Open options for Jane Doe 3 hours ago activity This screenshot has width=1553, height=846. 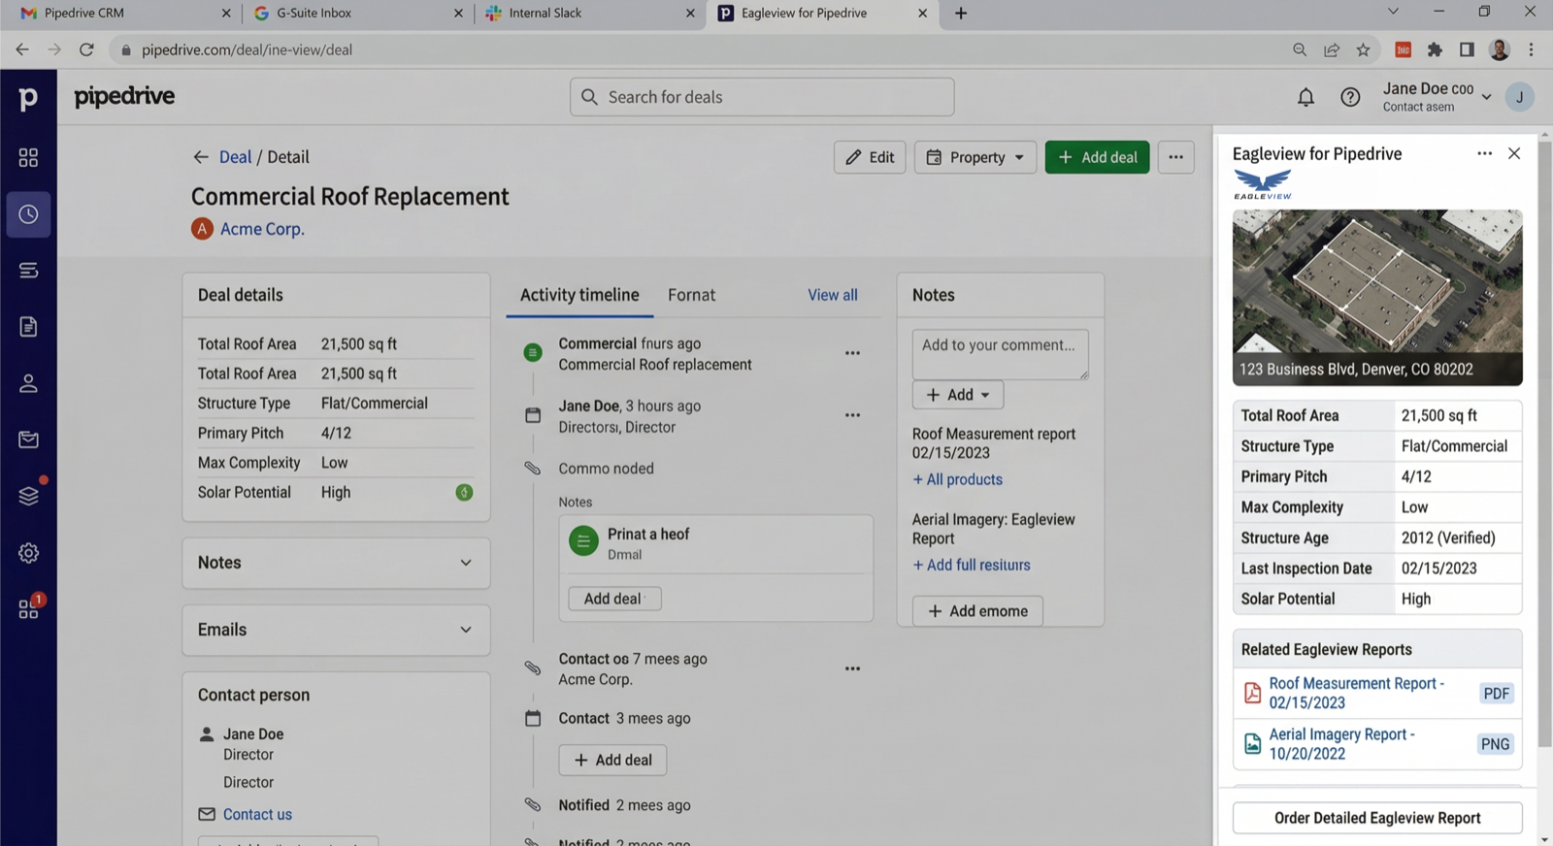tap(852, 415)
